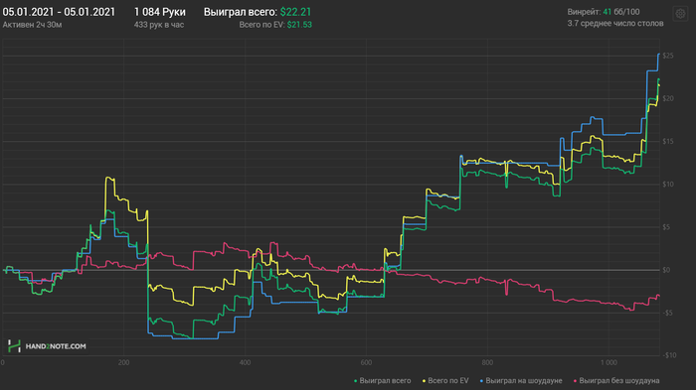Click the $5 y-axis label
696x390 pixels.
click(666, 227)
